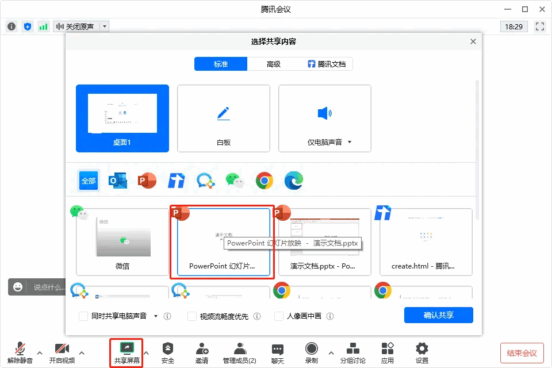Select the 白板 whiteboard option
This screenshot has width=552, height=368.
coord(224,118)
